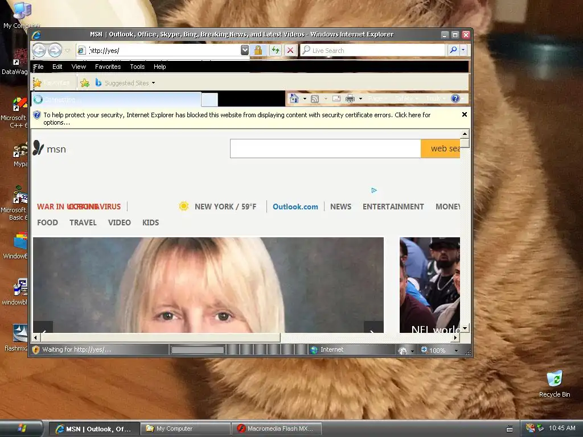This screenshot has height=437, width=583.
Task: Open the NEWS navigation link
Action: click(x=340, y=207)
